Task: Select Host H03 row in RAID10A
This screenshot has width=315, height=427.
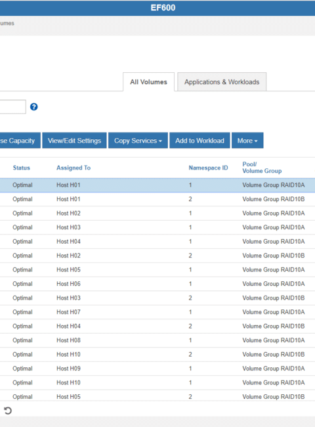Action: click(157, 227)
